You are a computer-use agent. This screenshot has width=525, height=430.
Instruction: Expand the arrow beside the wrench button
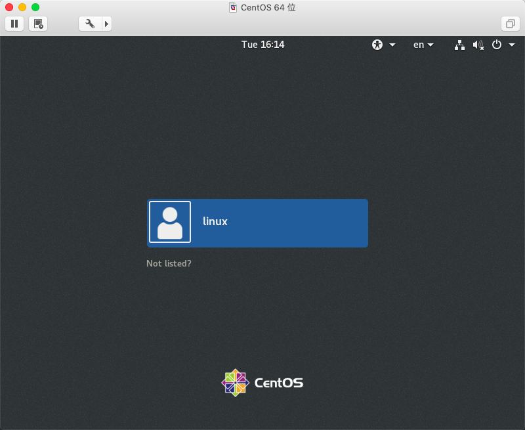pos(107,24)
